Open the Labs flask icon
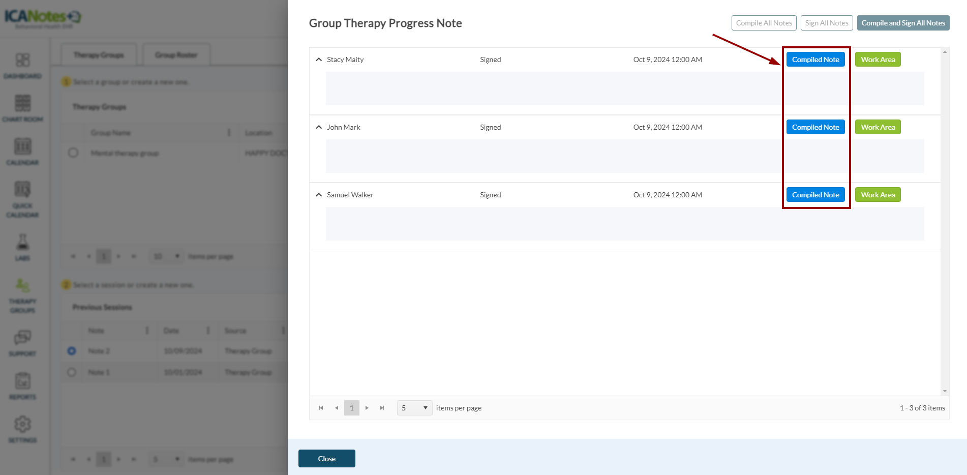 click(22, 242)
